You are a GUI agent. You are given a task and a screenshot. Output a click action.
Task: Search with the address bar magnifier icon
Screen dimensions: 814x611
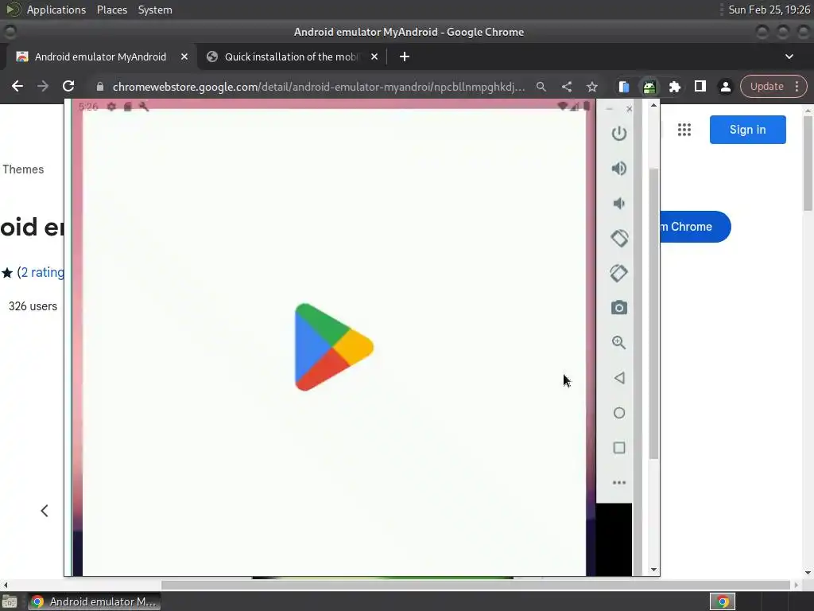click(x=541, y=87)
